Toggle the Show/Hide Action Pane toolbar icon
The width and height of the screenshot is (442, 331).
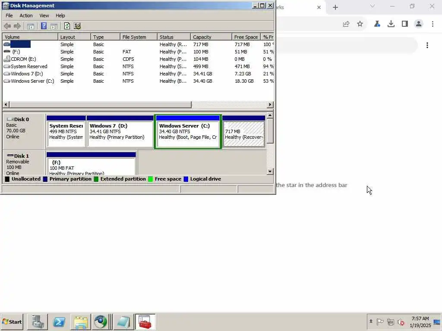[x=54, y=26]
